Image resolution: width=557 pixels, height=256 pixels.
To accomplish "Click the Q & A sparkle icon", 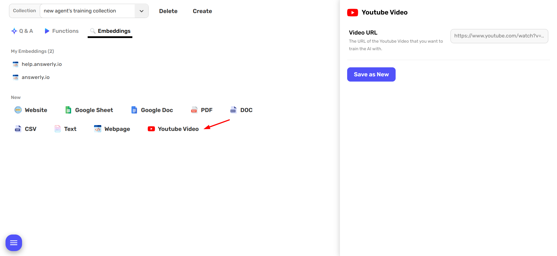I will 14,31.
